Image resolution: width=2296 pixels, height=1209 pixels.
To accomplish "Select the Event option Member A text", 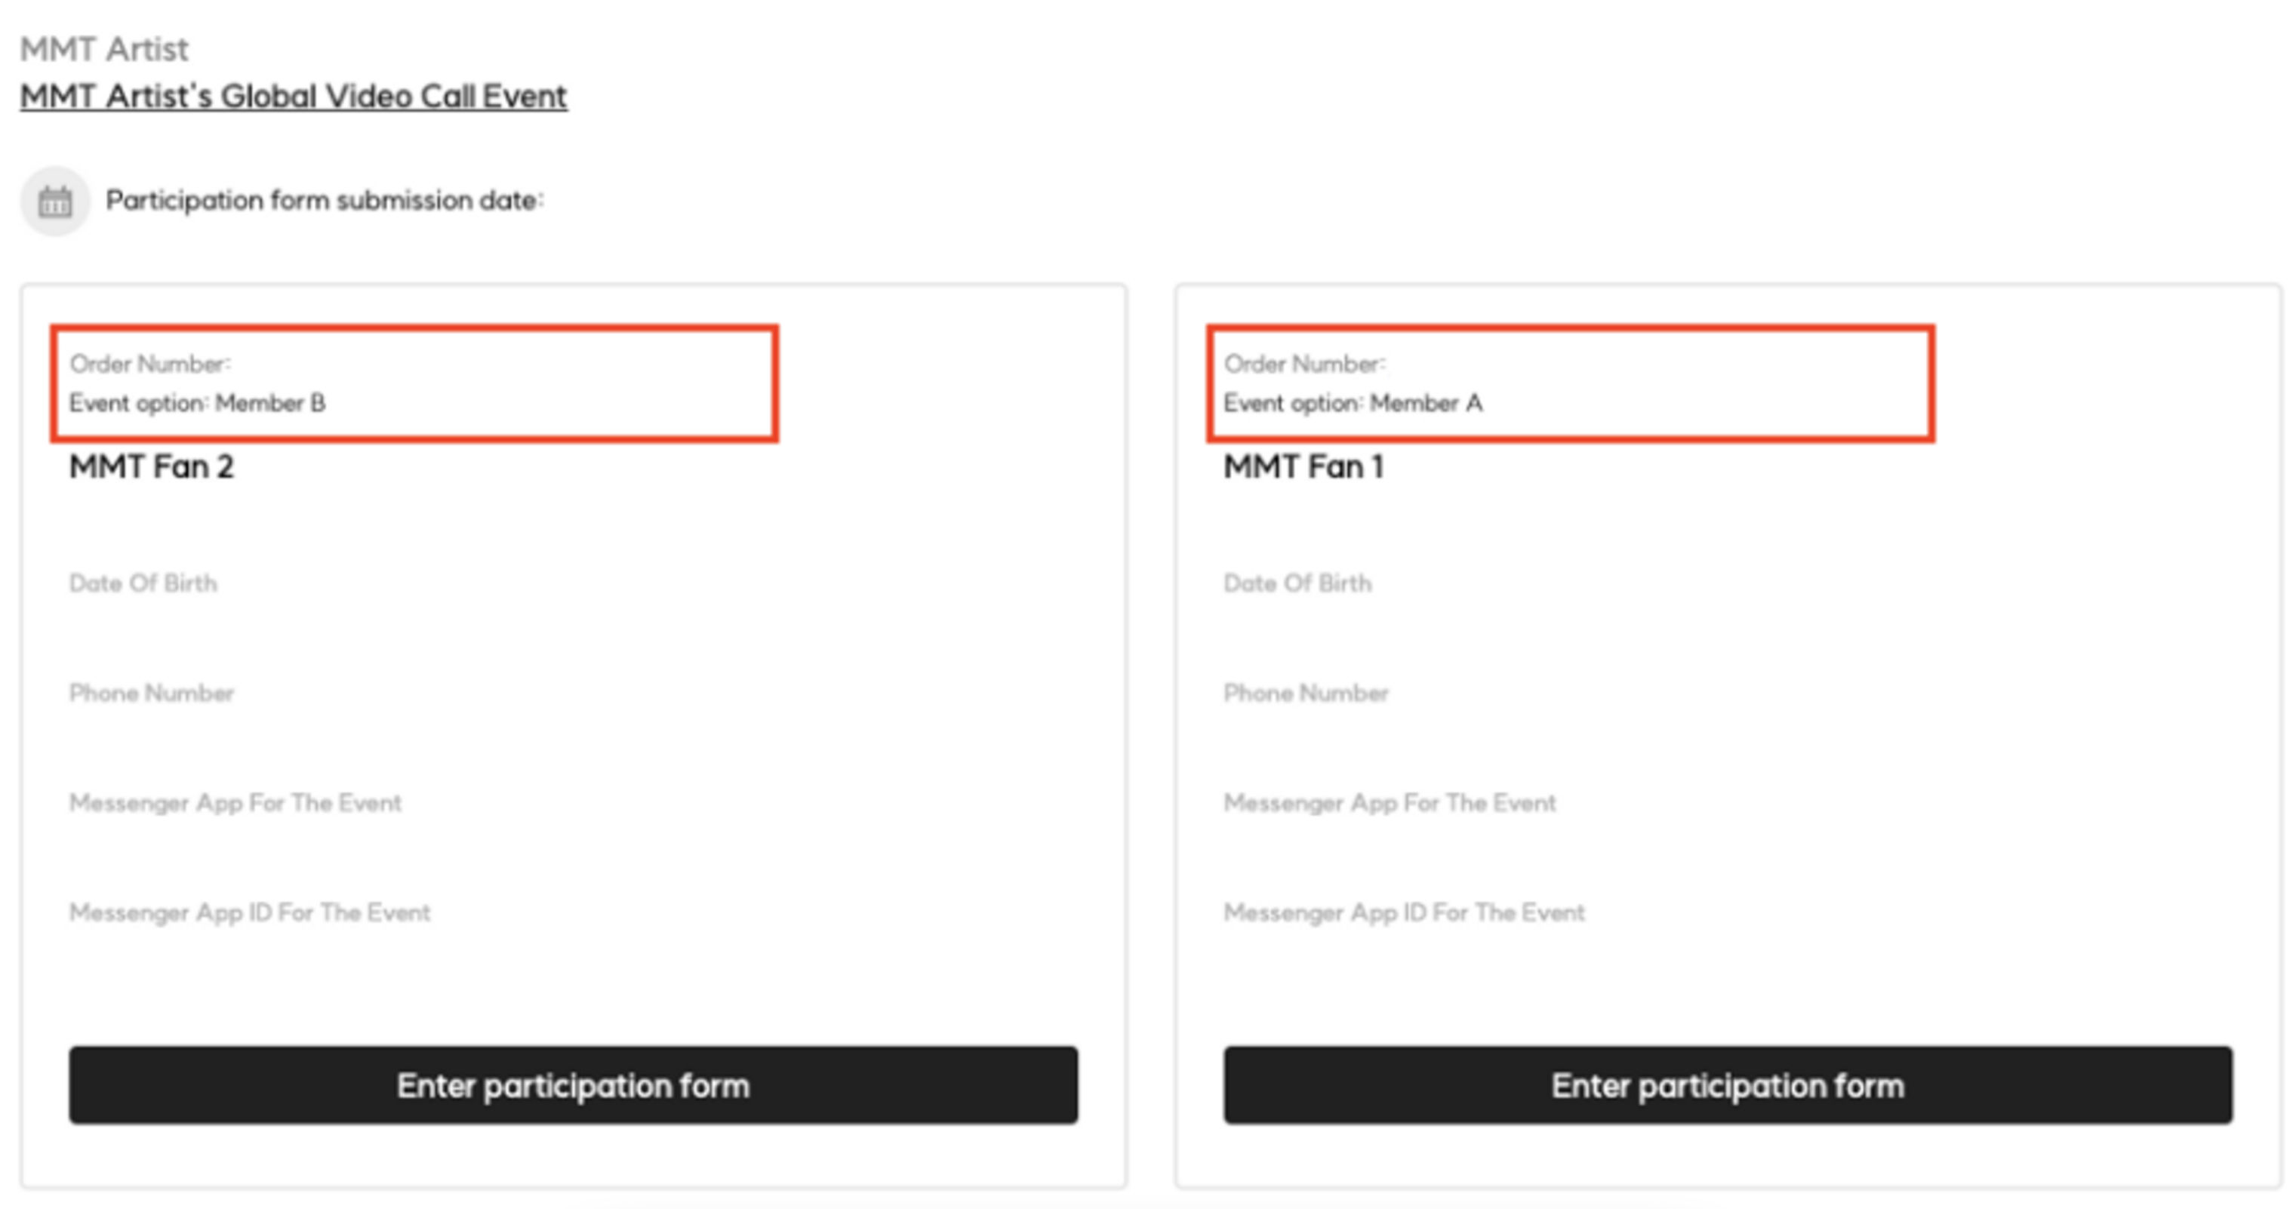I will (x=1353, y=403).
